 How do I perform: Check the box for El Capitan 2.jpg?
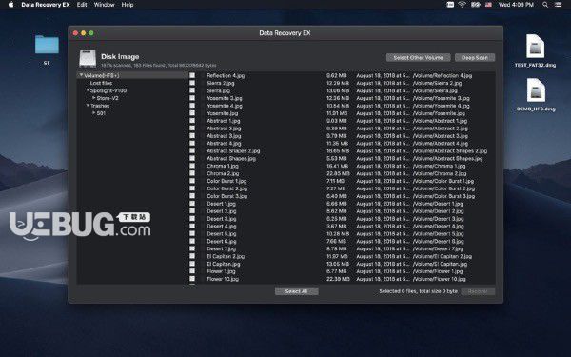coord(192,256)
